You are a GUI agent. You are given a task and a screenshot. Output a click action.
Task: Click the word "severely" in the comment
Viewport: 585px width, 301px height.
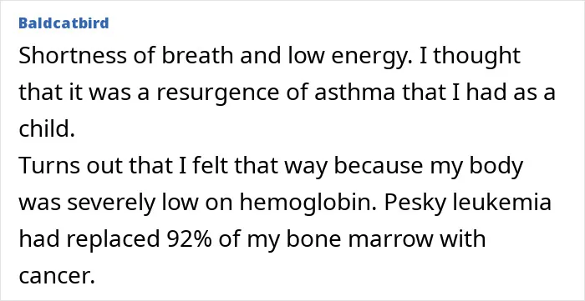point(109,204)
